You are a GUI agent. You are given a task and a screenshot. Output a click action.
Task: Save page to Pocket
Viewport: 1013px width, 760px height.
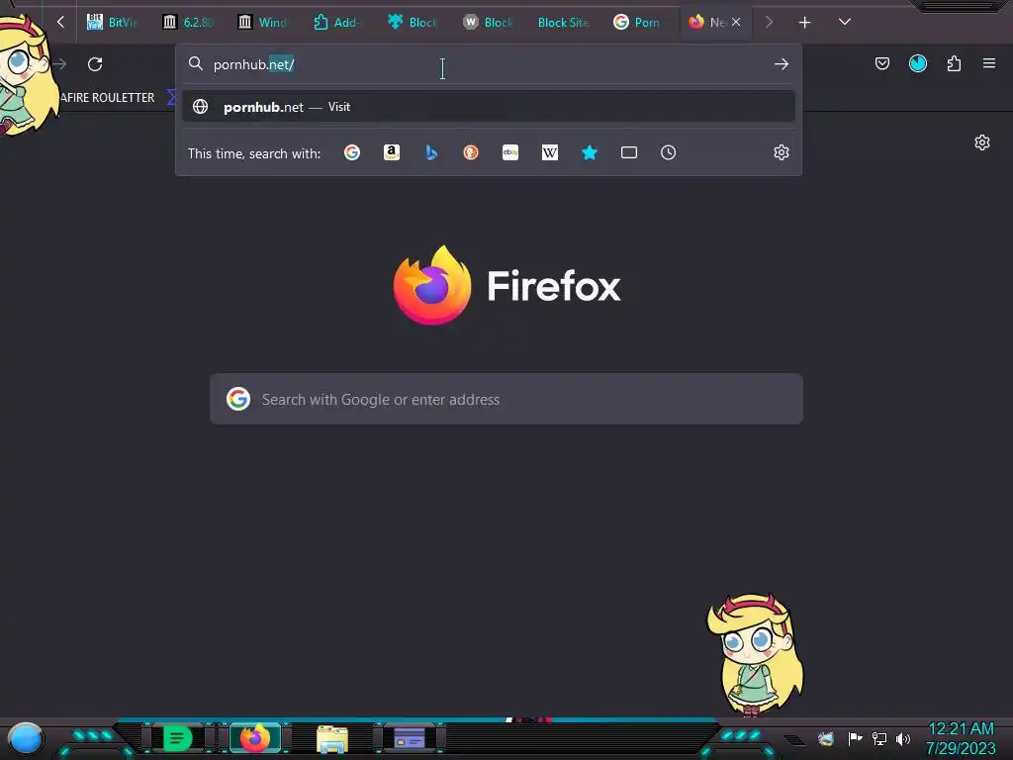881,63
